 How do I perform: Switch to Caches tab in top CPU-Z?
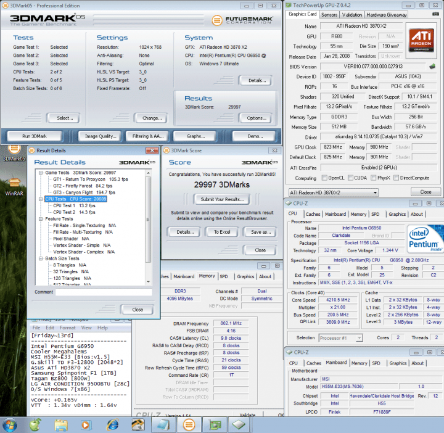pos(313,215)
